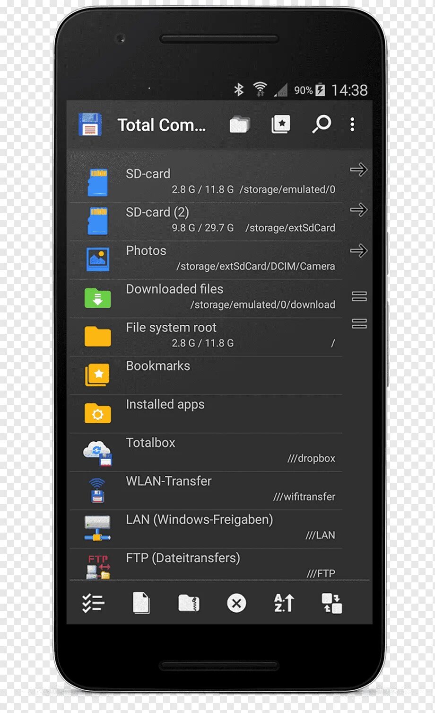435x713 pixels.
Task: Tap the A-Z sort order icon
Action: pos(284,603)
